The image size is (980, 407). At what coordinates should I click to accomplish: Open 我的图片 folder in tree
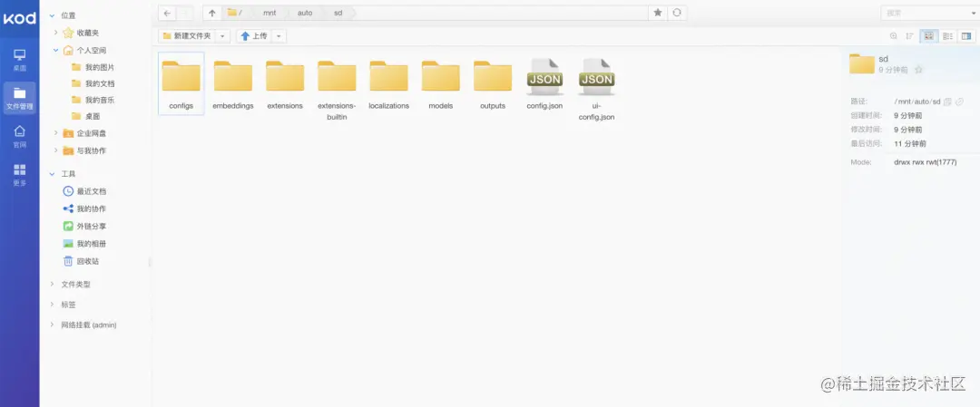(x=93, y=67)
